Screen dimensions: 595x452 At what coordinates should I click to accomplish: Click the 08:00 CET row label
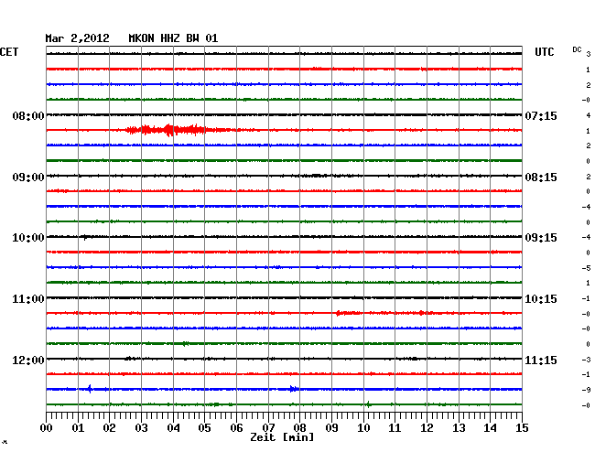click(x=28, y=115)
